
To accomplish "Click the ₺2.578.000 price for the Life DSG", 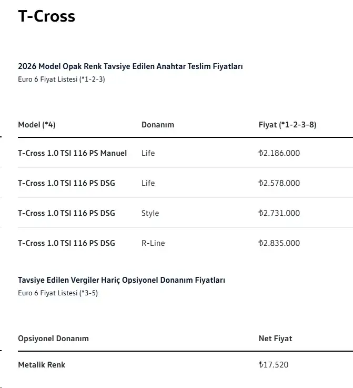I will pyautogui.click(x=279, y=183).
